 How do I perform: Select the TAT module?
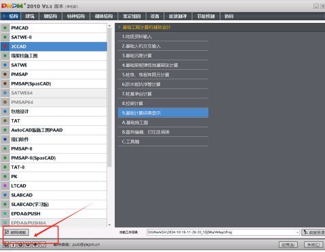pos(54,121)
